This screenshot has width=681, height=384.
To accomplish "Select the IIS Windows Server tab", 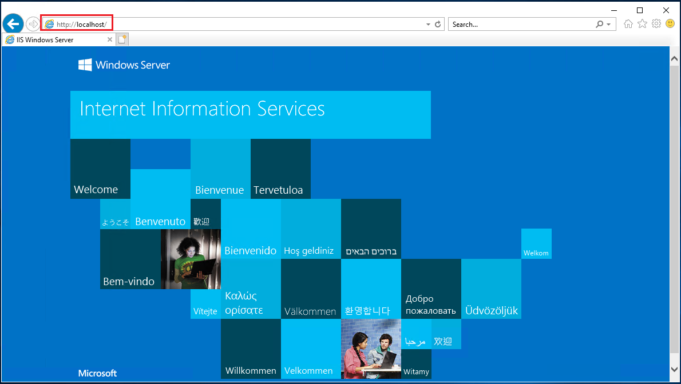I will [59, 39].
